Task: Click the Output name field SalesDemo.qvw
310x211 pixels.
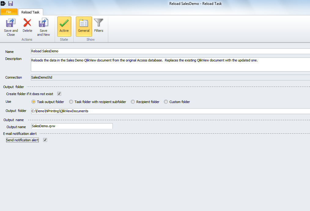Action: coord(72,126)
